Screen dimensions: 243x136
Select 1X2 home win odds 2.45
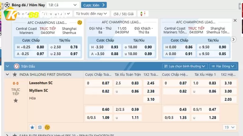tap(151, 83)
